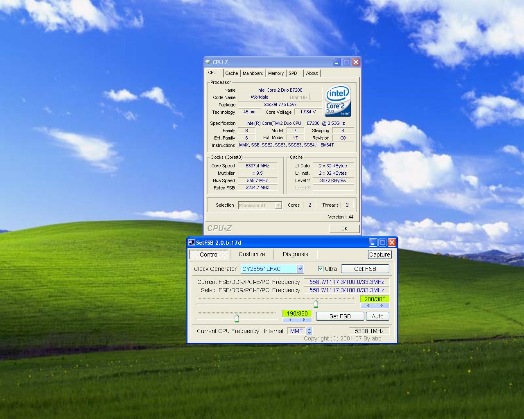
Task: Click the OK button in CPU-Z
Action: (344, 229)
